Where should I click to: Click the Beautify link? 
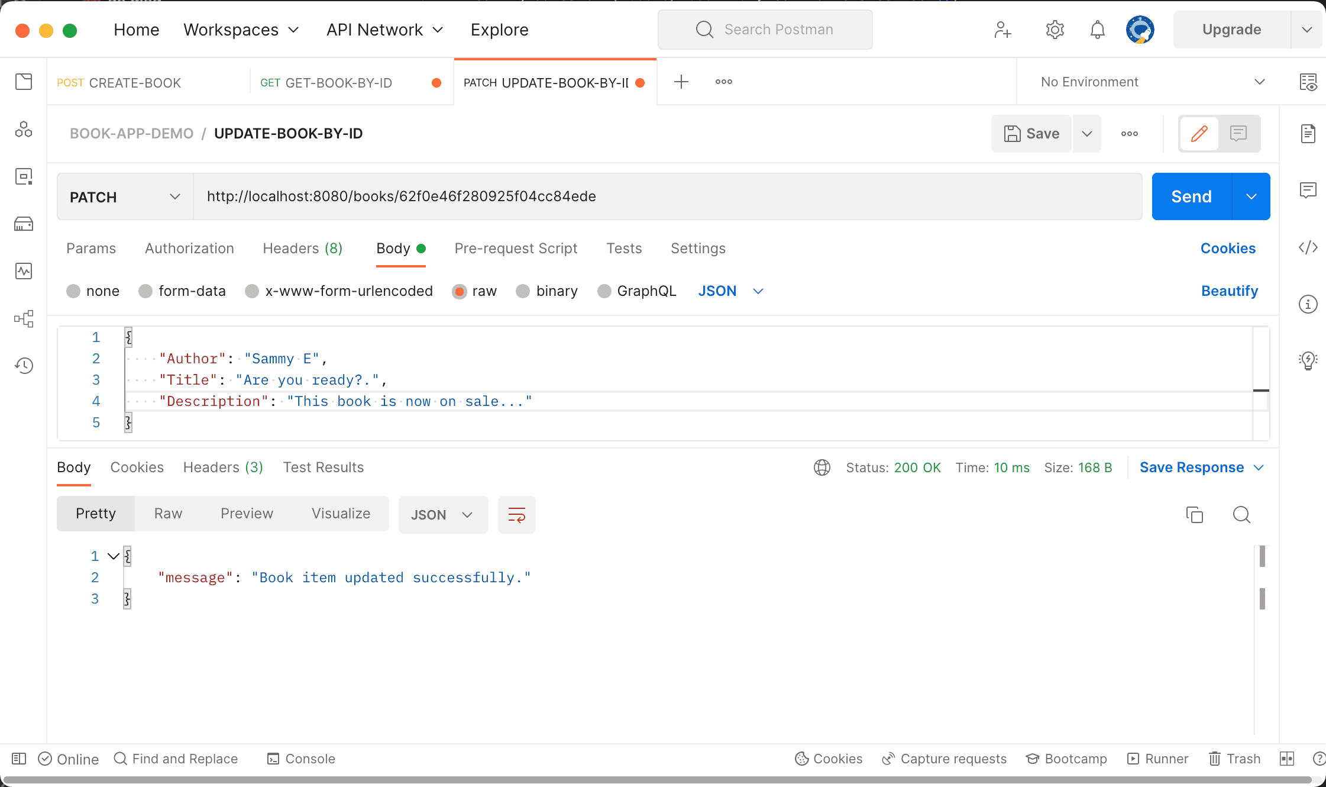point(1229,291)
